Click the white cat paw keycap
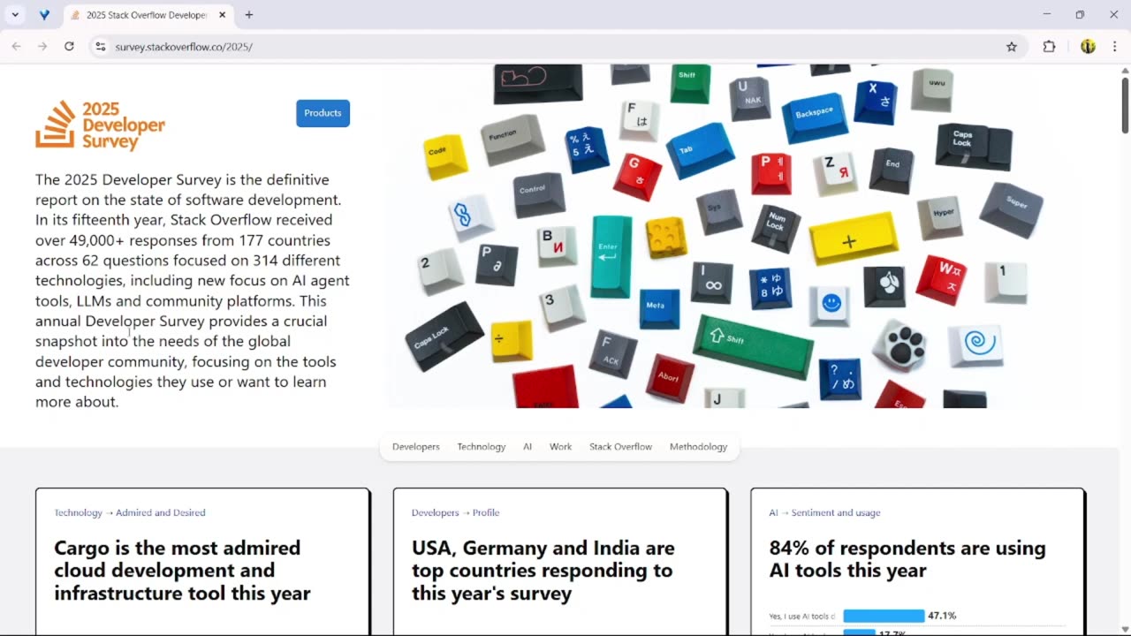Image resolution: width=1131 pixels, height=636 pixels. [899, 344]
